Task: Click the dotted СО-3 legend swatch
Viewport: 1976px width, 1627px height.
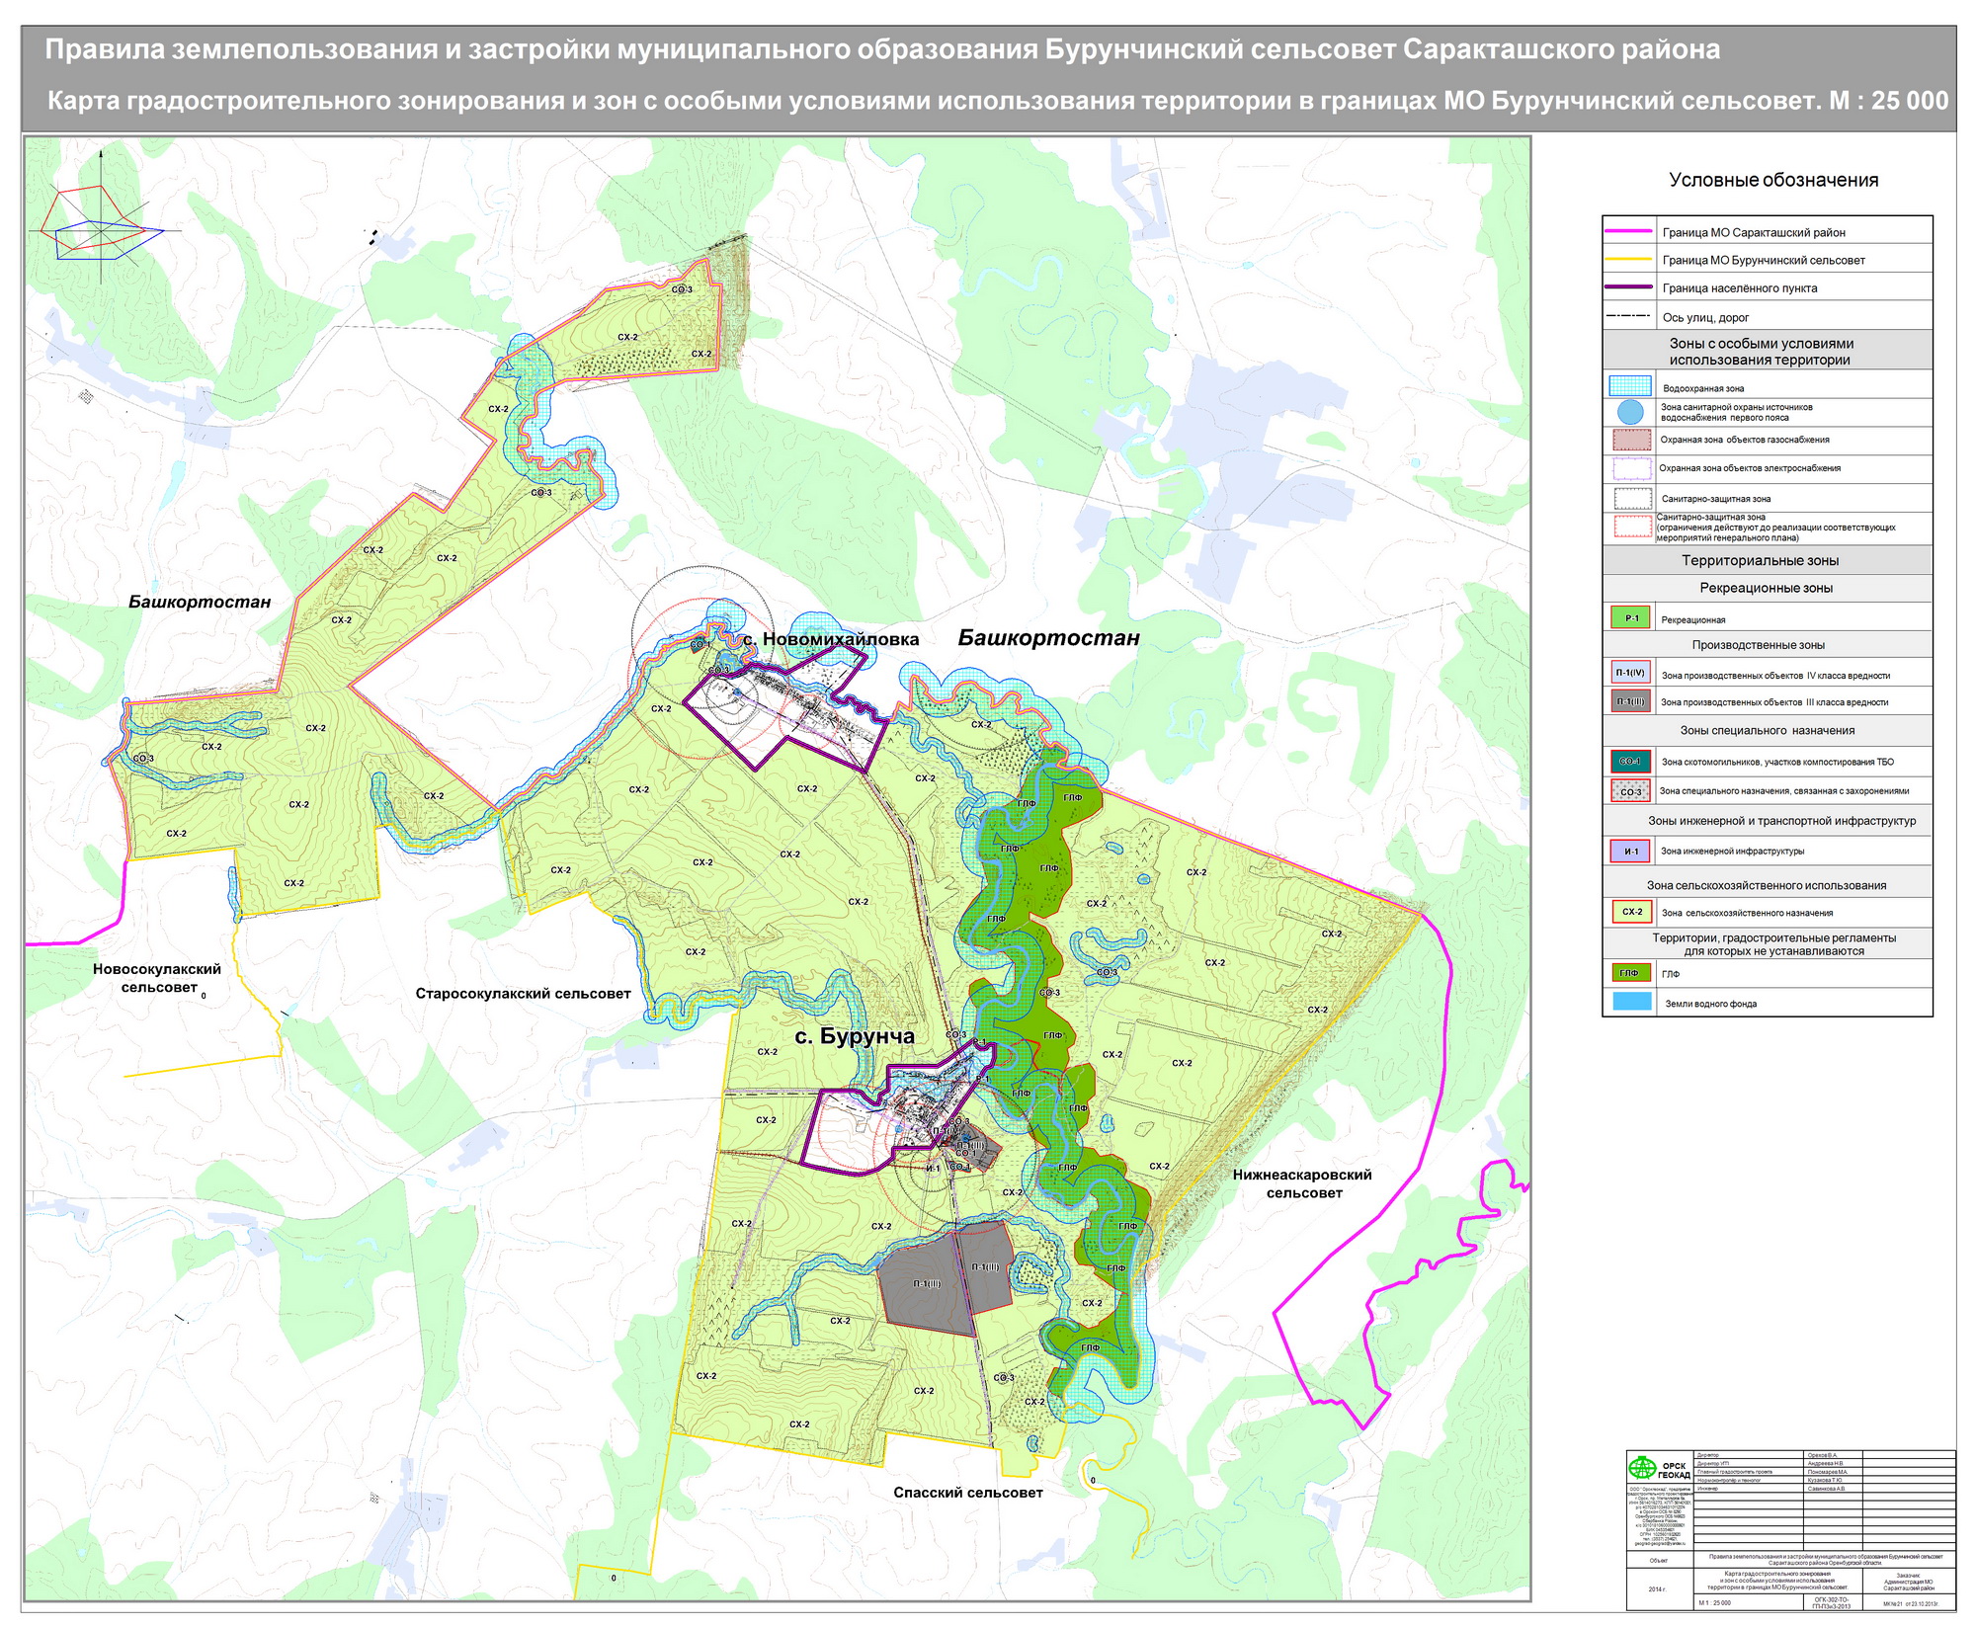Action: point(1631,791)
